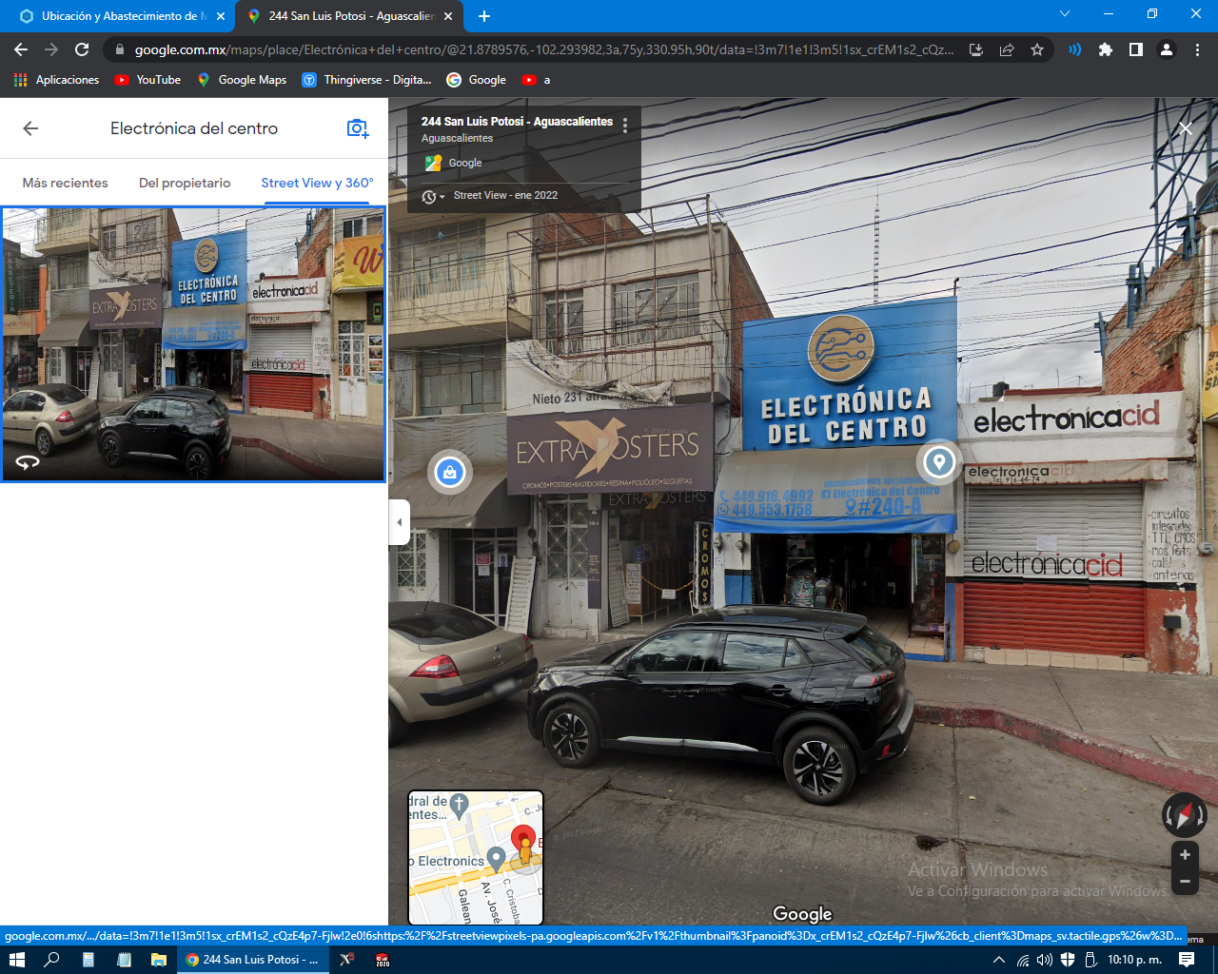Close the 244 San Luis Potosi browser tab
Image resolution: width=1218 pixels, height=974 pixels.
[448, 16]
